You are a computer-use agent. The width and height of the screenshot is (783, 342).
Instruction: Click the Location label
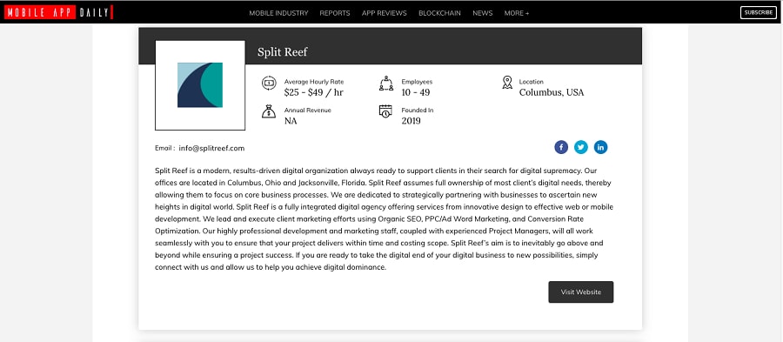point(532,82)
